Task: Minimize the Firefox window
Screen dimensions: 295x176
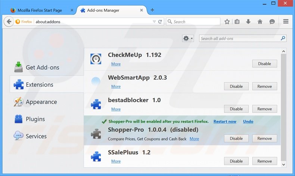Action: pos(264,3)
